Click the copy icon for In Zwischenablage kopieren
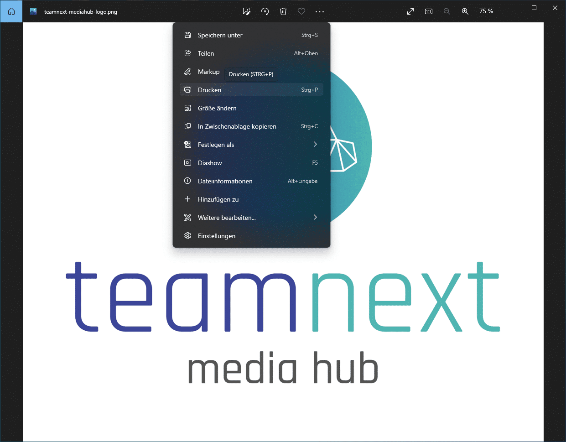 point(187,126)
